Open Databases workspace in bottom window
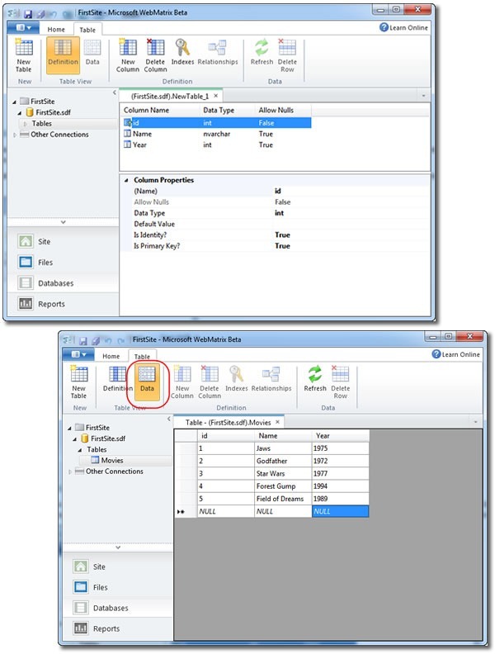 click(x=117, y=608)
